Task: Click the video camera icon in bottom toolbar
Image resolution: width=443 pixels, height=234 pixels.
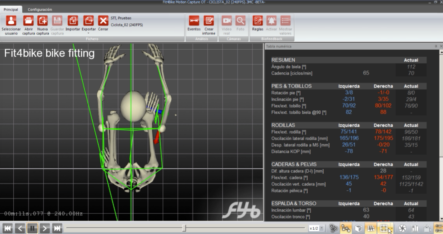Action: [427, 228]
